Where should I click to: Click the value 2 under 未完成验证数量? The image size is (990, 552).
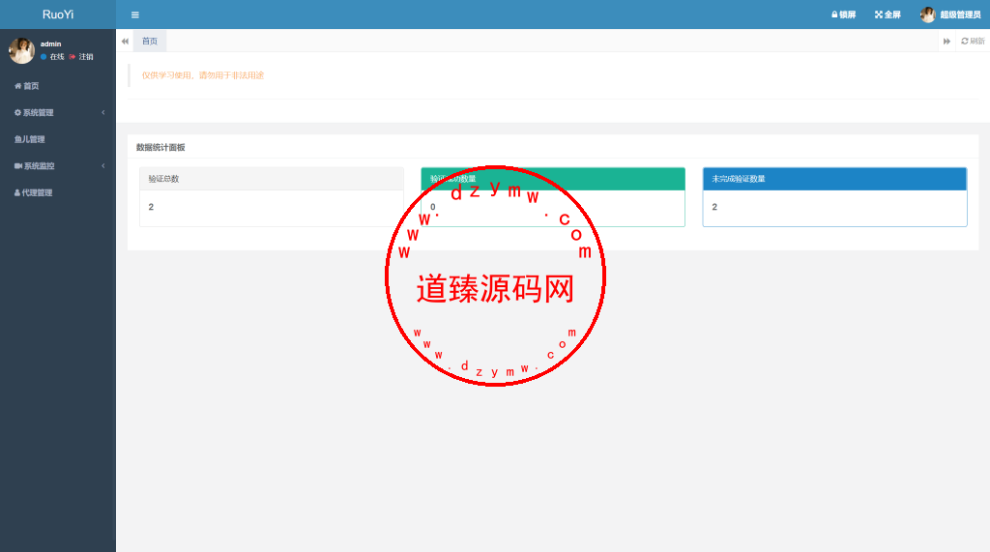(x=714, y=207)
